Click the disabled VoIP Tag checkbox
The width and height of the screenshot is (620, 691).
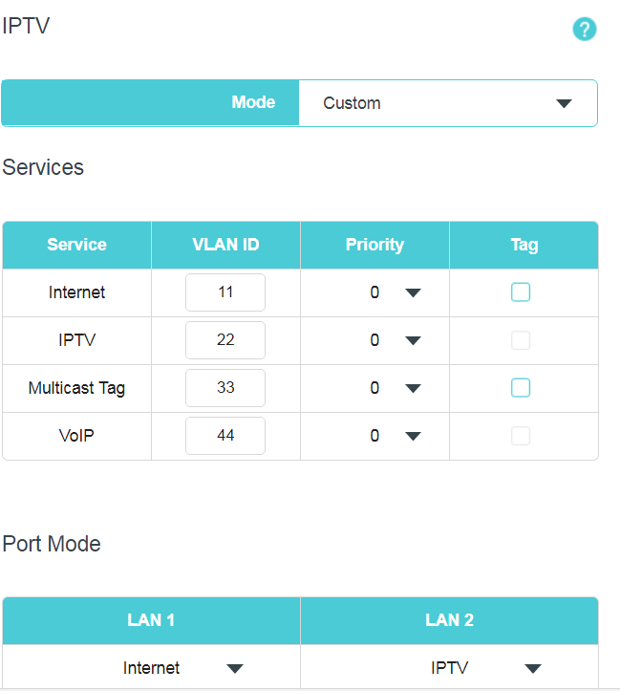[x=521, y=436]
